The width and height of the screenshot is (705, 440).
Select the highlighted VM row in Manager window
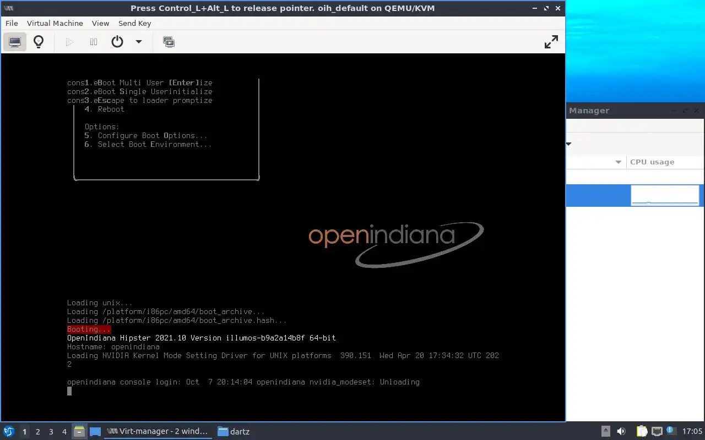tap(635, 195)
